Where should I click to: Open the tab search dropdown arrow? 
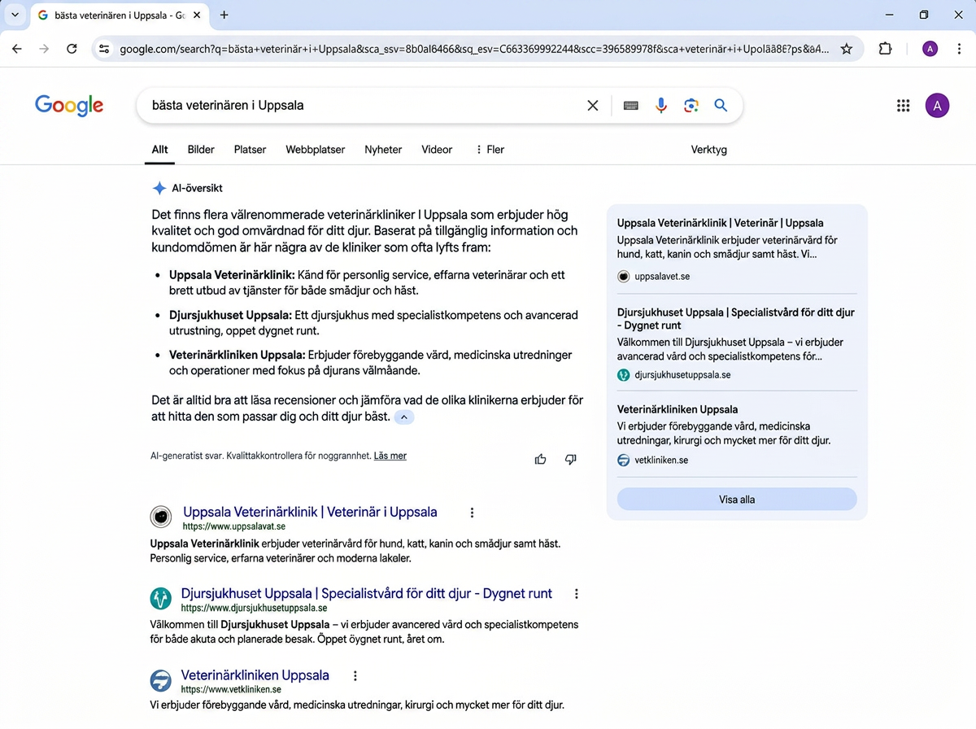coord(15,15)
